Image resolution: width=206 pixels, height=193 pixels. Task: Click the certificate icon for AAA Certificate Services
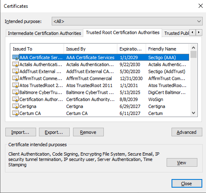16,57
